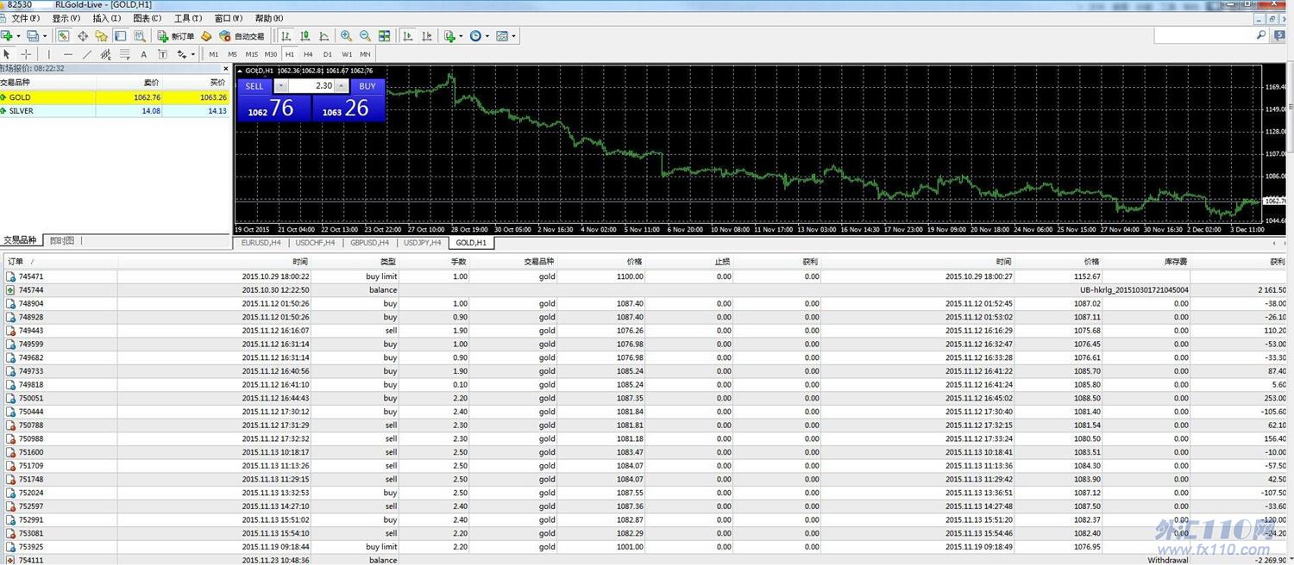Open the 文件 File menu

[x=25, y=18]
